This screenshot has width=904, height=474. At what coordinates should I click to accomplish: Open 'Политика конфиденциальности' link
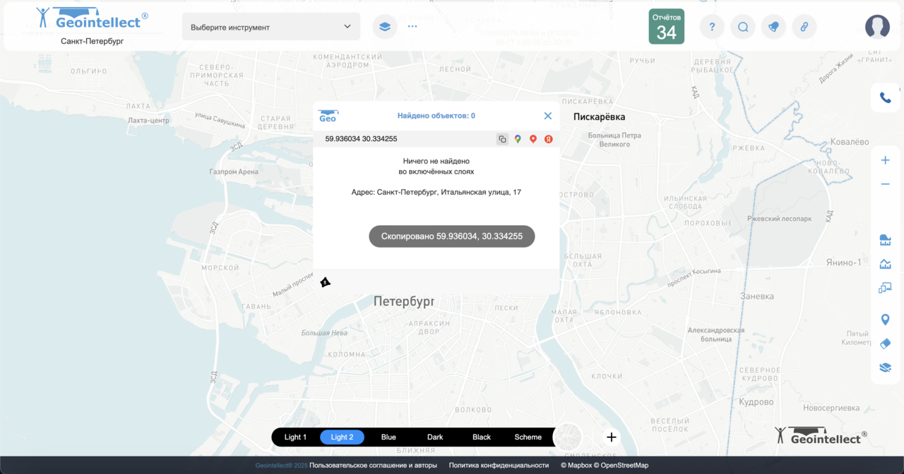(x=499, y=466)
